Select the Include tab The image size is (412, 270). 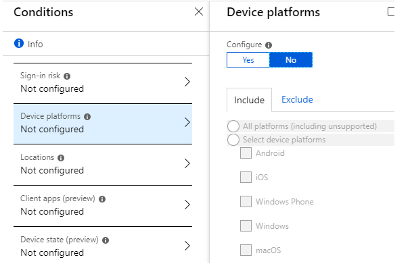click(x=249, y=100)
